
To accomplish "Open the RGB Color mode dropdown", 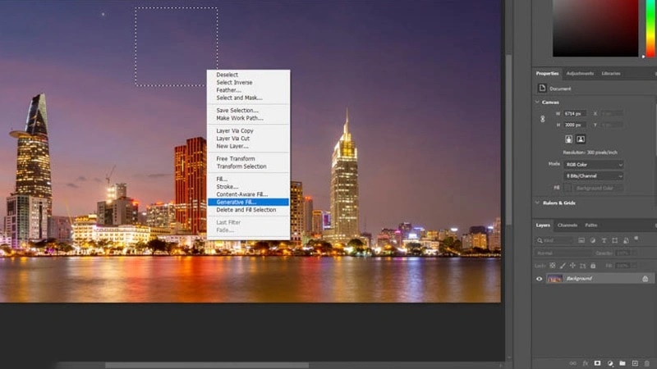I will point(593,165).
